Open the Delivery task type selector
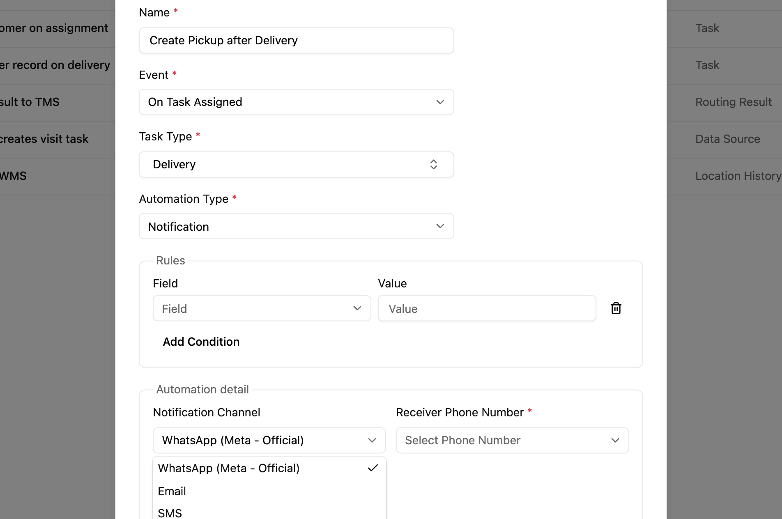 point(297,164)
